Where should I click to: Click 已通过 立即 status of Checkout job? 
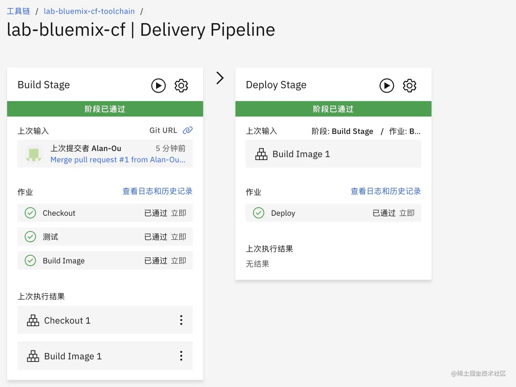165,213
